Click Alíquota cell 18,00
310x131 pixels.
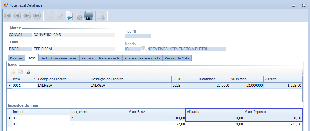click(215, 124)
